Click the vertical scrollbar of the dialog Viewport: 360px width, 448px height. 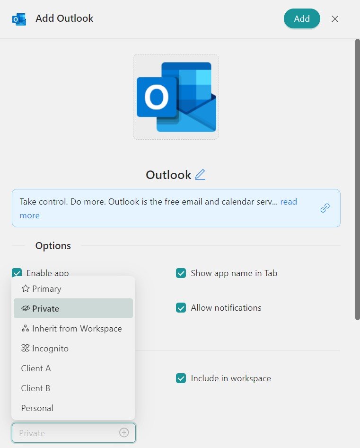coord(358,179)
